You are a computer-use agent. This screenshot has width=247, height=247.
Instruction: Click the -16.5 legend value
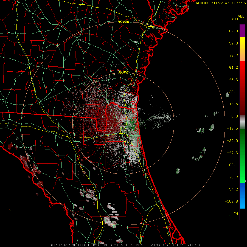tap(232, 128)
